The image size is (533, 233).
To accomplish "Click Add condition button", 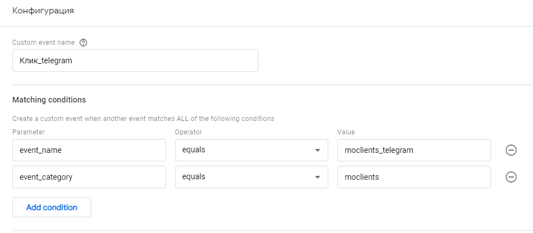I will [51, 207].
